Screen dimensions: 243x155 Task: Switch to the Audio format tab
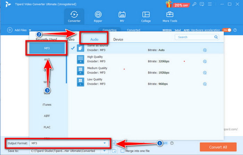pos(94,40)
